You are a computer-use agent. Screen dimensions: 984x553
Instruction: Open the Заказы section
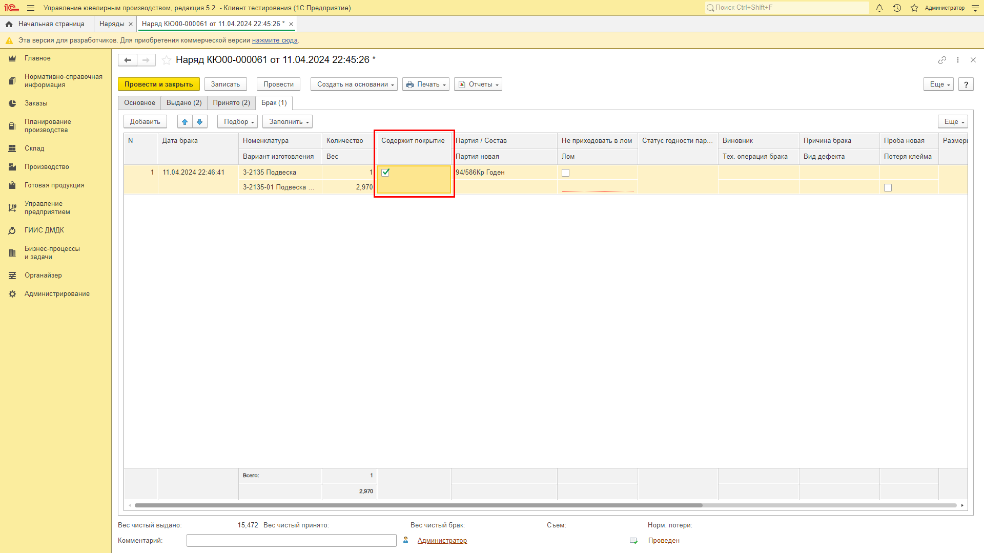[x=55, y=103]
